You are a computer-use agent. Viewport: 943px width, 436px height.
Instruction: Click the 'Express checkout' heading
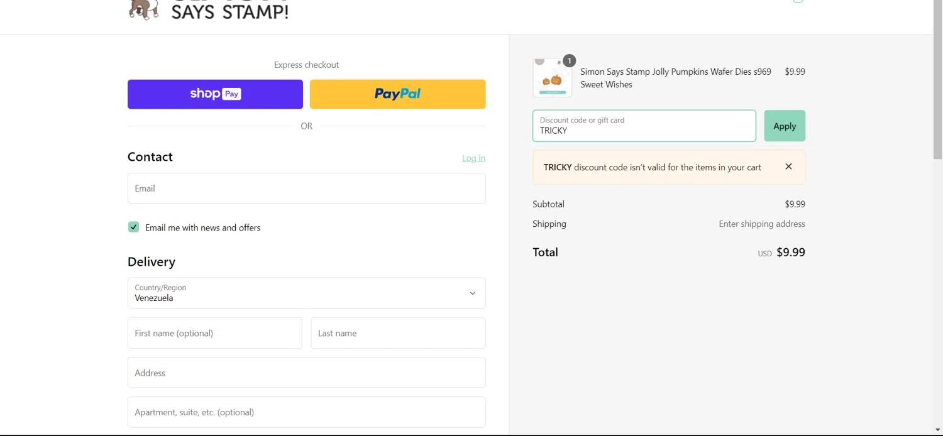(307, 65)
